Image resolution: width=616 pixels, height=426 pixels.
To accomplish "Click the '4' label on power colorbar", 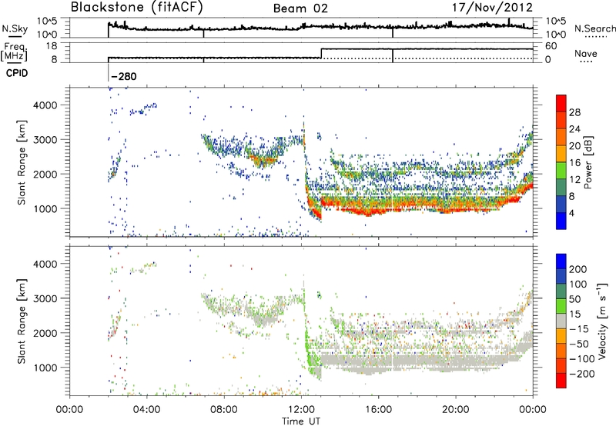I will click(x=571, y=214).
